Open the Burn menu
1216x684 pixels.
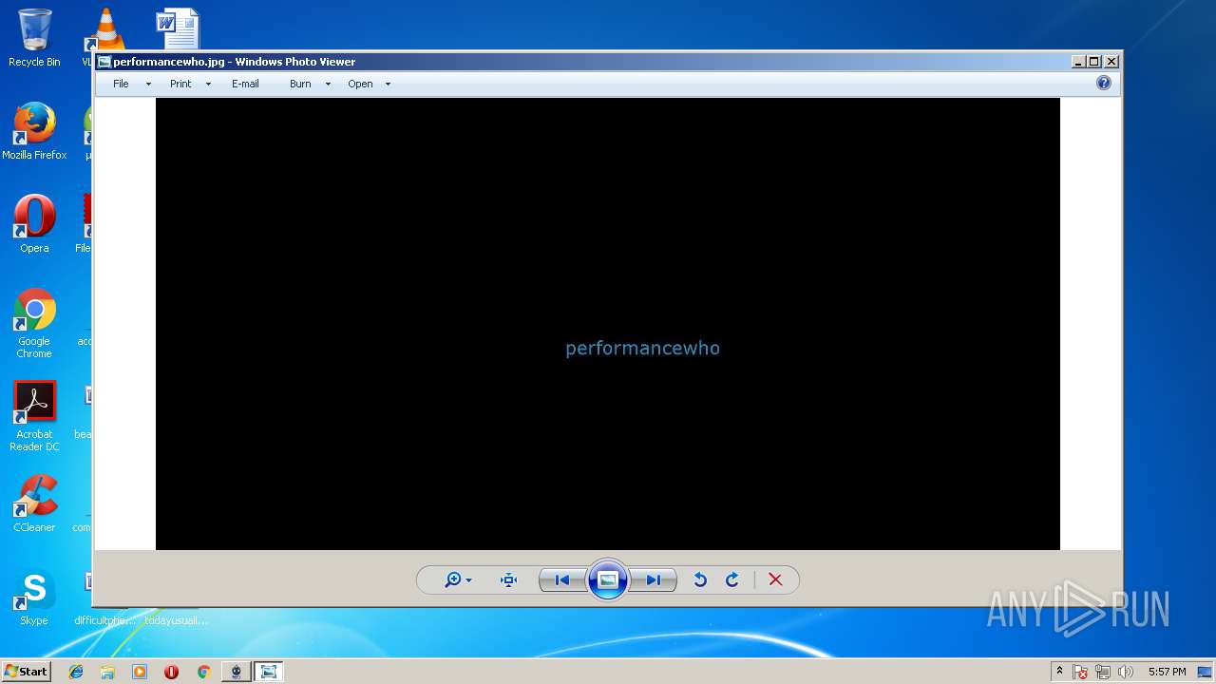(x=300, y=84)
